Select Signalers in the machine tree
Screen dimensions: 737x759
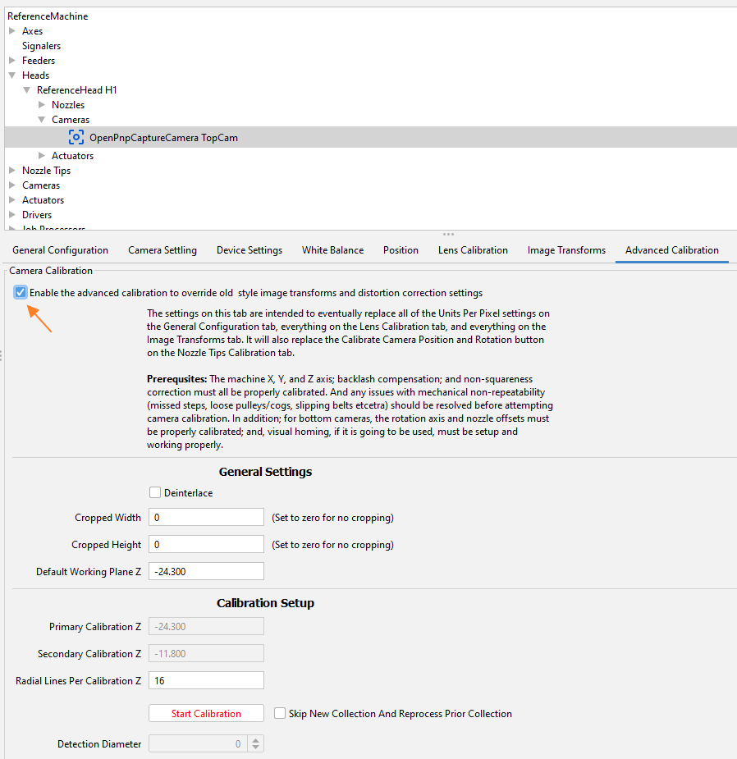tap(41, 46)
